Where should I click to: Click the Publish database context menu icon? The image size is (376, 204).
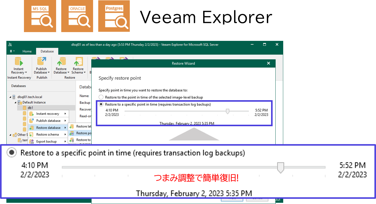tap(31, 120)
